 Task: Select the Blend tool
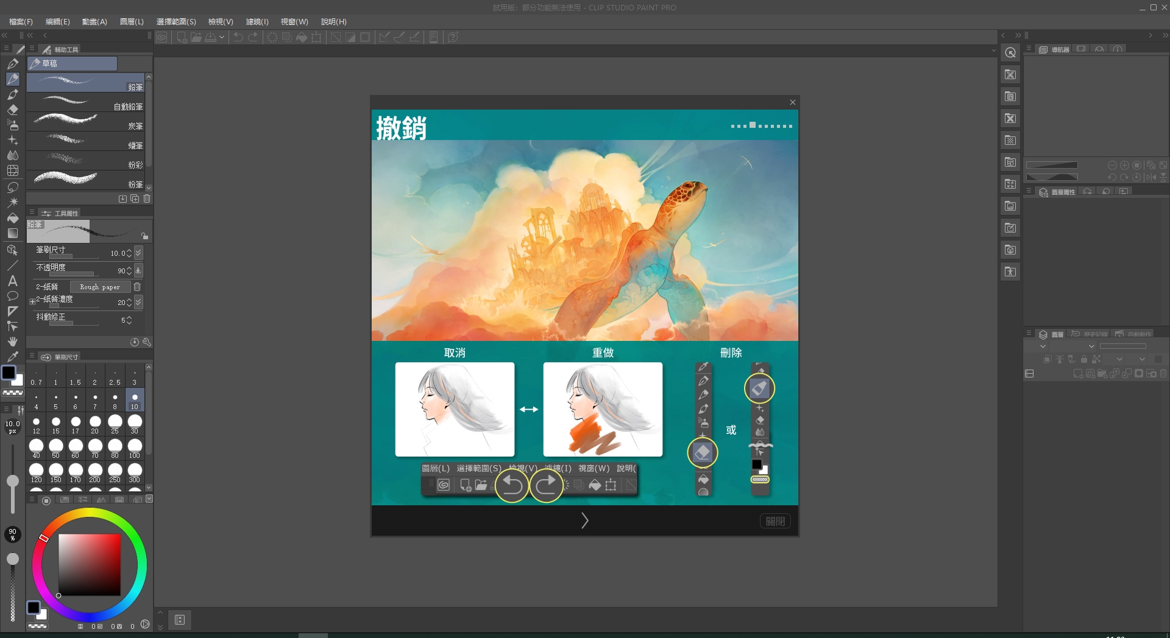(12, 155)
